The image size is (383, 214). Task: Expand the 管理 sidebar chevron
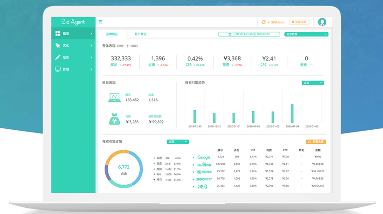[x=91, y=69]
